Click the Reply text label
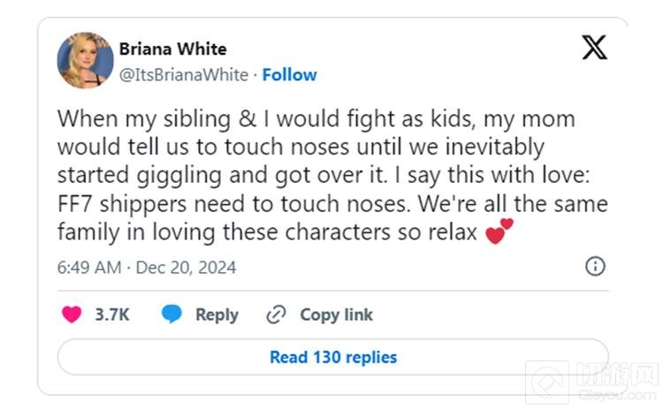The height and width of the screenshot is (409, 663). [217, 314]
